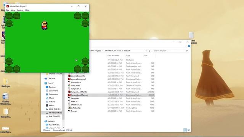Open the Control menu in Flash Player
This screenshot has width=244, height=137.
pos(20,10)
